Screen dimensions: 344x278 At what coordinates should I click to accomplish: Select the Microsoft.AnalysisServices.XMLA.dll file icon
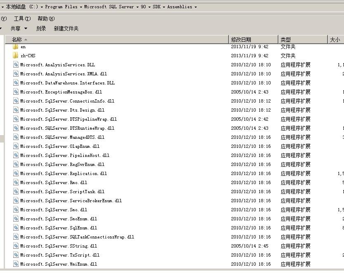pos(16,74)
